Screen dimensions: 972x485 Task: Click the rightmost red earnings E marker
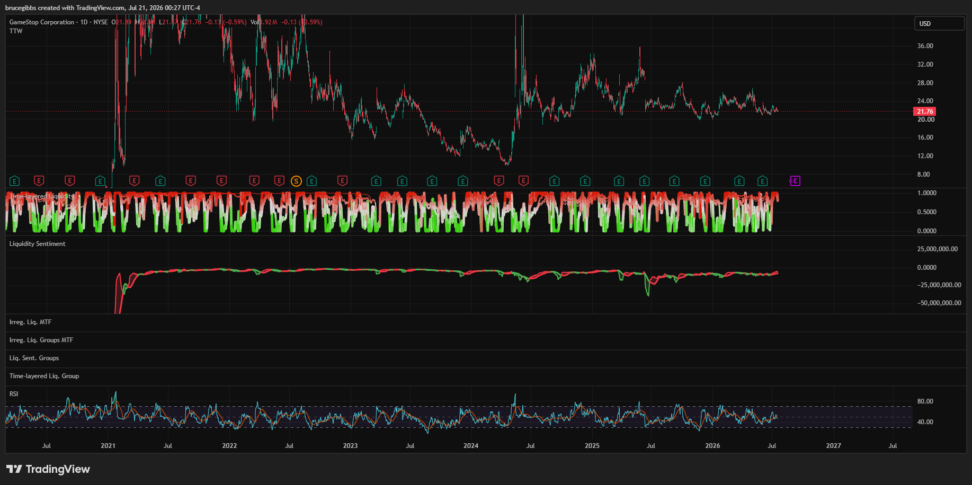click(x=523, y=181)
